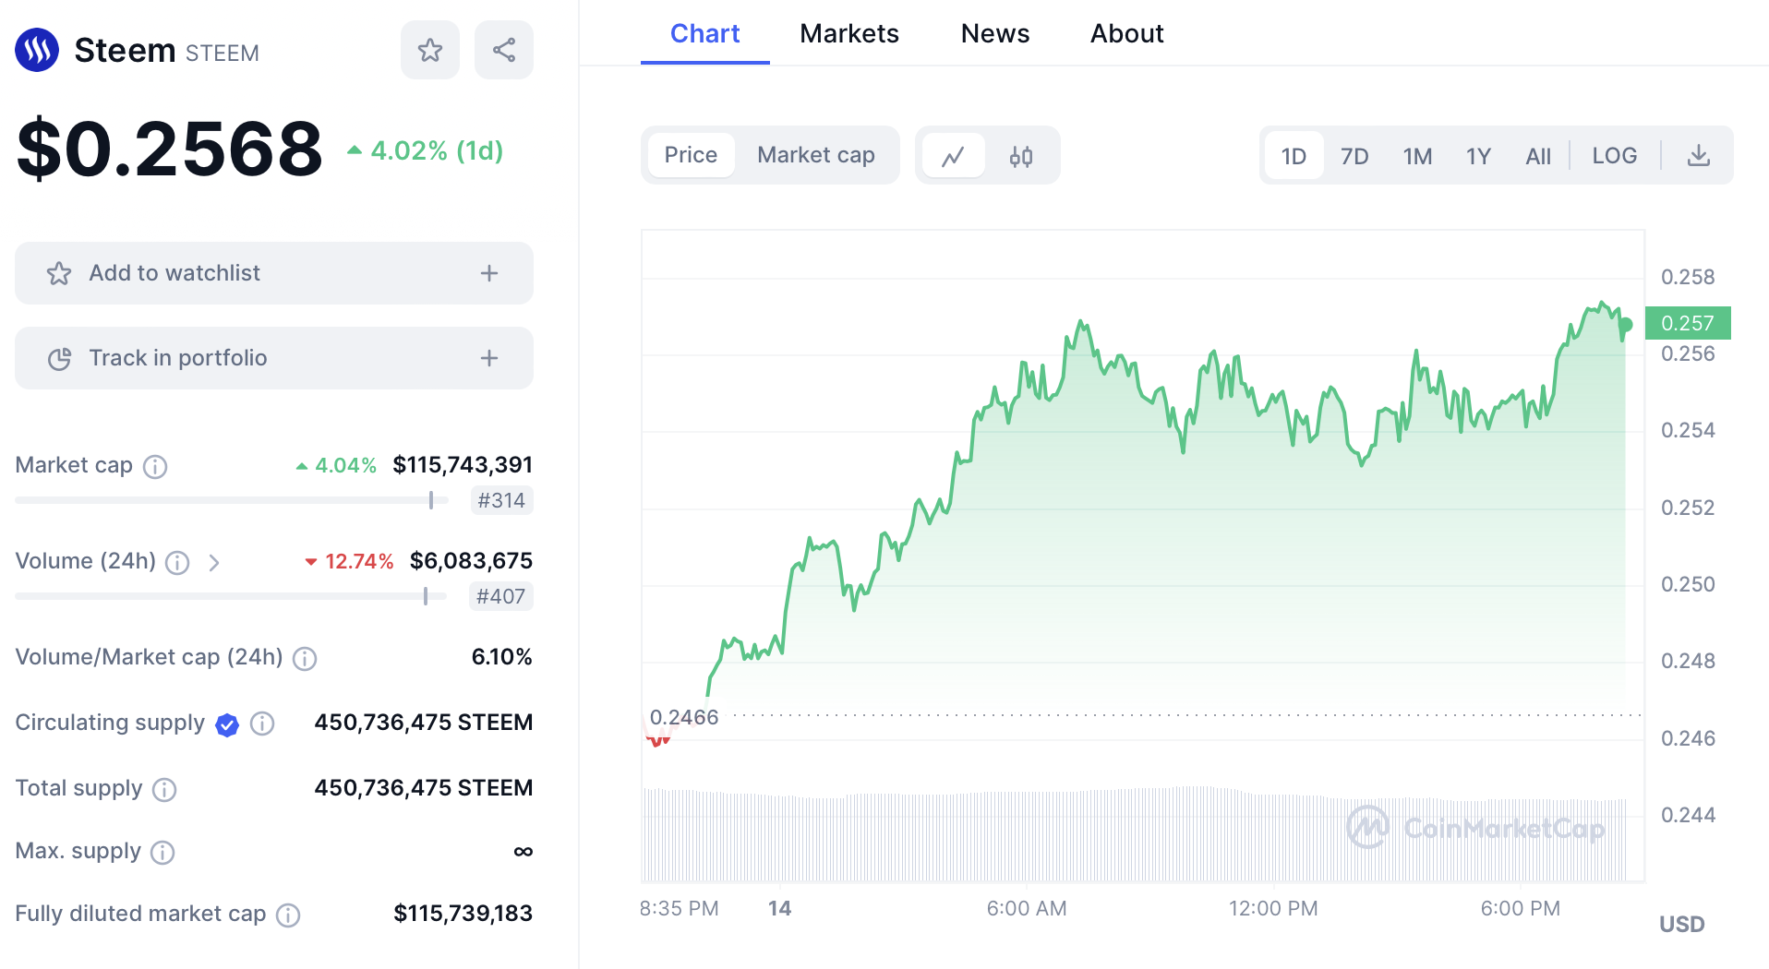Screen dimensions: 1769x969
Task: Select the 7D time range
Action: point(1354,156)
